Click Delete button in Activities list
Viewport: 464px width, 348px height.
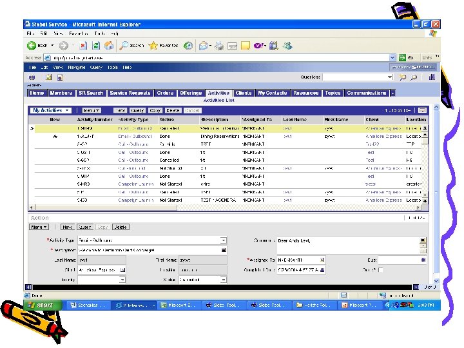click(x=173, y=110)
